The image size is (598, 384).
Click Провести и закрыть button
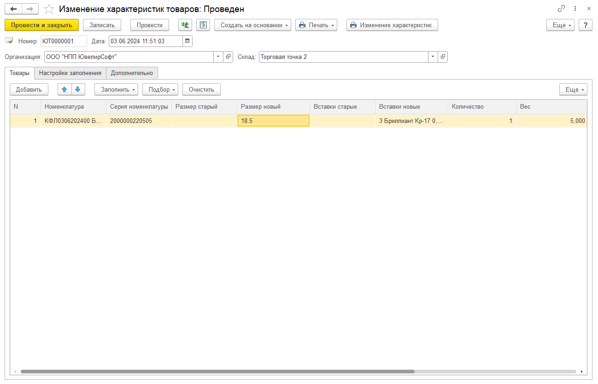[42, 25]
